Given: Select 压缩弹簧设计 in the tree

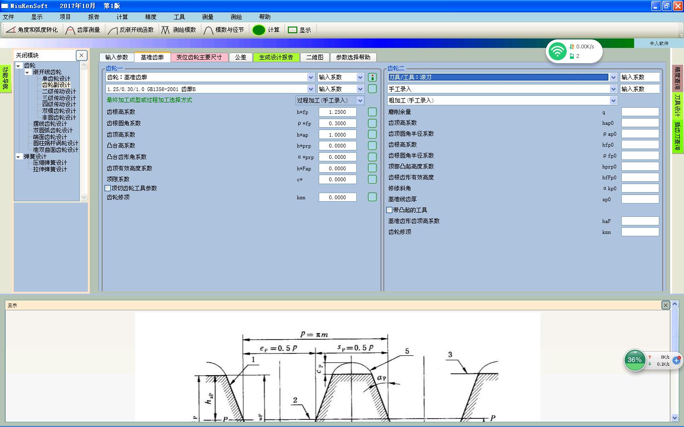Looking at the screenshot, I should [50, 163].
